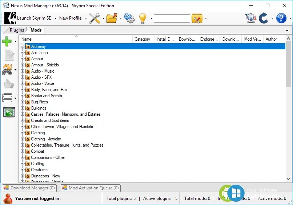Sort by the Endorse... column header
The image size is (293, 205).
point(209,39)
